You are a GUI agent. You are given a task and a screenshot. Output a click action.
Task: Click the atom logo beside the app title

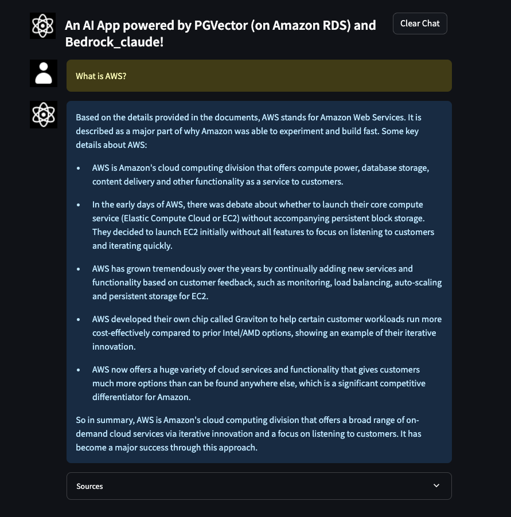click(x=42, y=26)
